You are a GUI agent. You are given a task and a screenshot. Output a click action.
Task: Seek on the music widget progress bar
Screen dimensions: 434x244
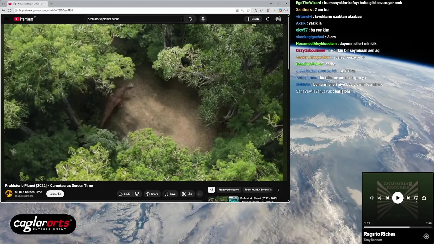click(x=398, y=227)
